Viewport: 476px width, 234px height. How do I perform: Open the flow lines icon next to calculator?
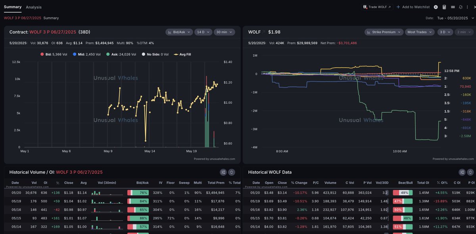pos(453,7)
